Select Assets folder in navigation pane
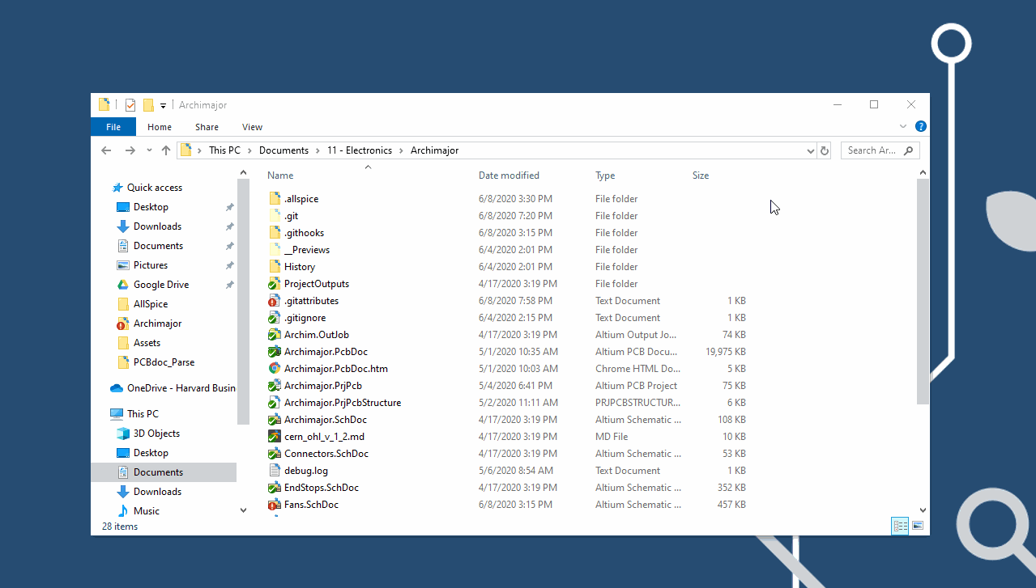The image size is (1036, 588). 147,343
